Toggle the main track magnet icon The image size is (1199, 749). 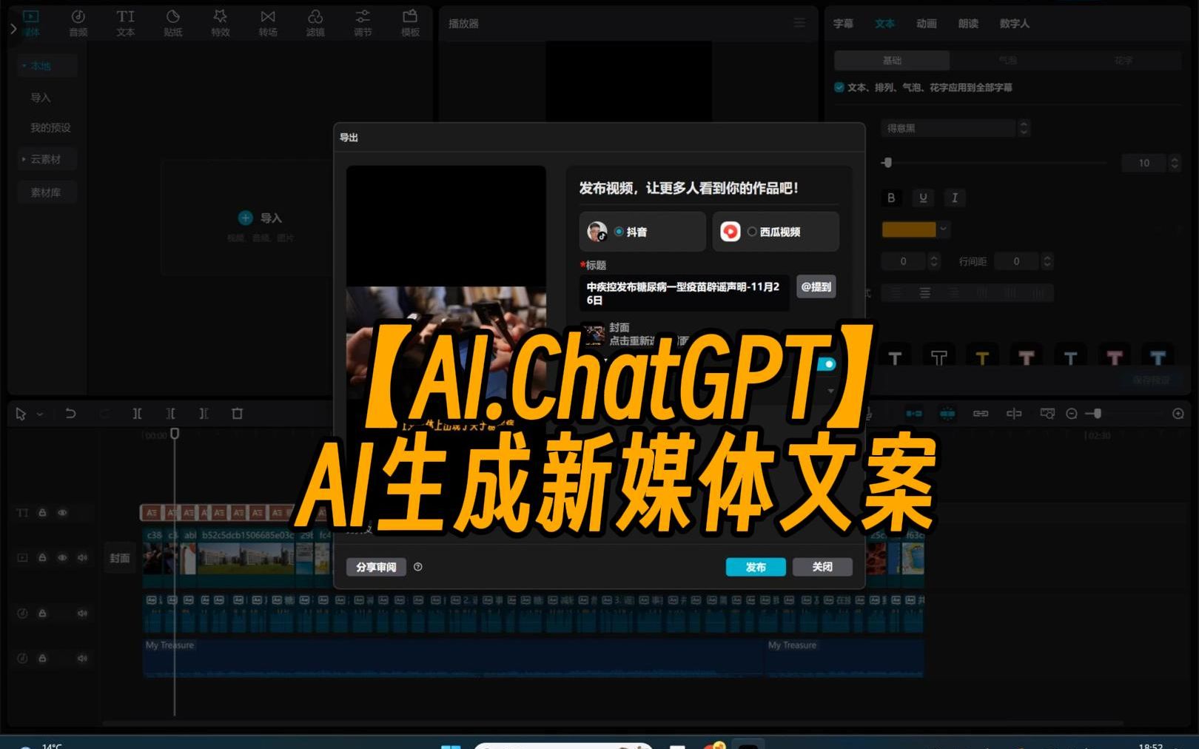[914, 414]
